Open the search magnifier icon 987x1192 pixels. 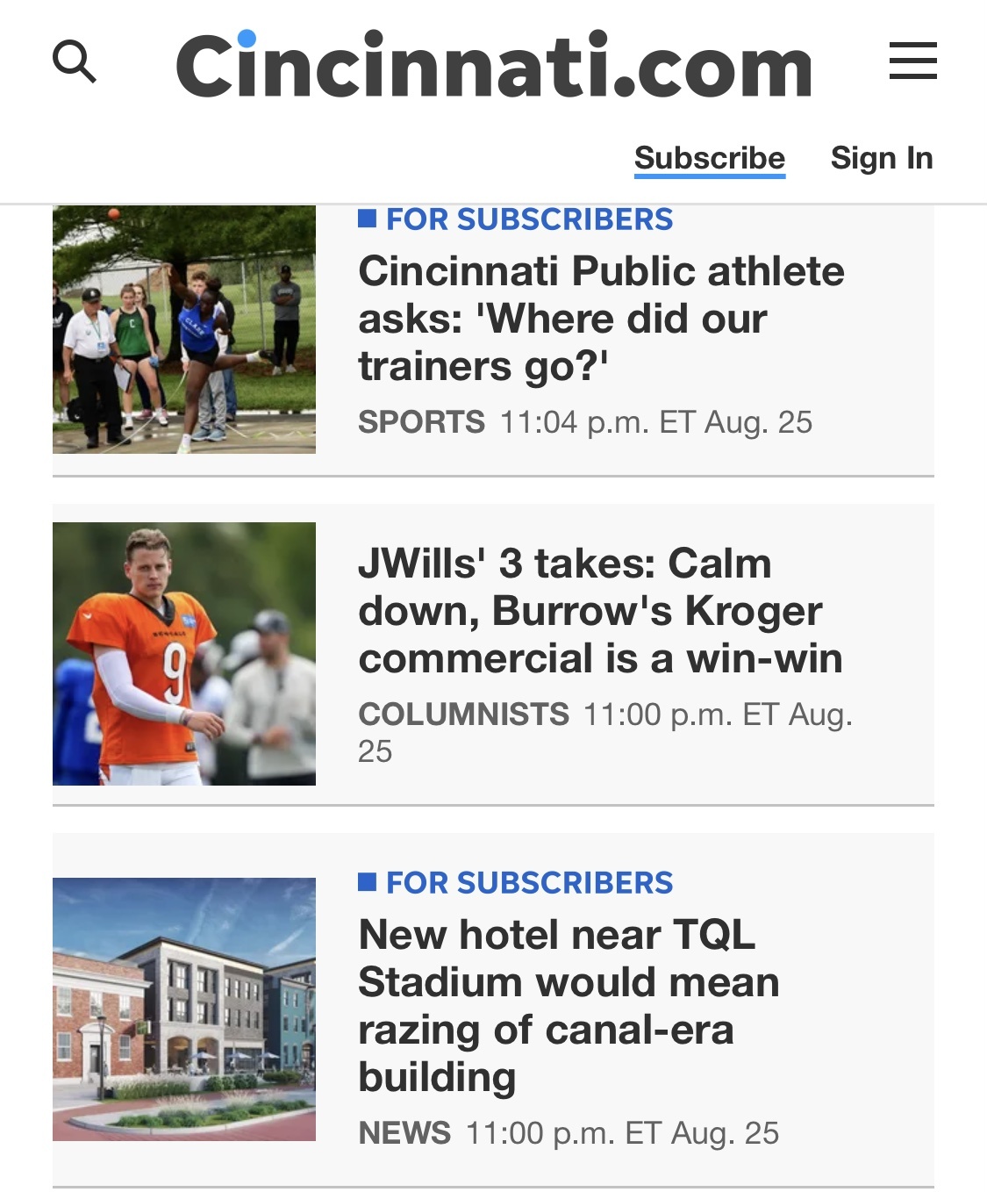coord(75,61)
